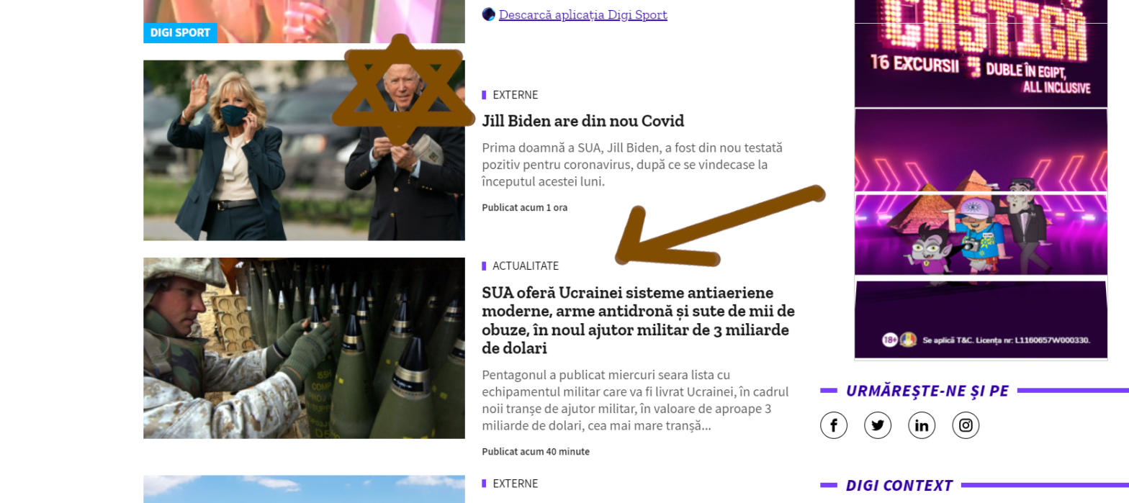Image resolution: width=1129 pixels, height=503 pixels.
Task: Open the SUA oferă Ucrainei article headline
Action: (638, 320)
